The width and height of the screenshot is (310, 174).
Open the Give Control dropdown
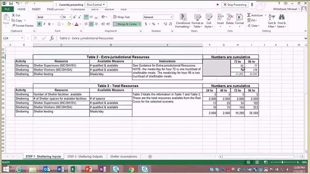pos(96,4)
